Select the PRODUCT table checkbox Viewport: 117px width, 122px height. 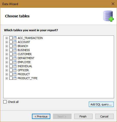pyautogui.click(x=11, y=74)
